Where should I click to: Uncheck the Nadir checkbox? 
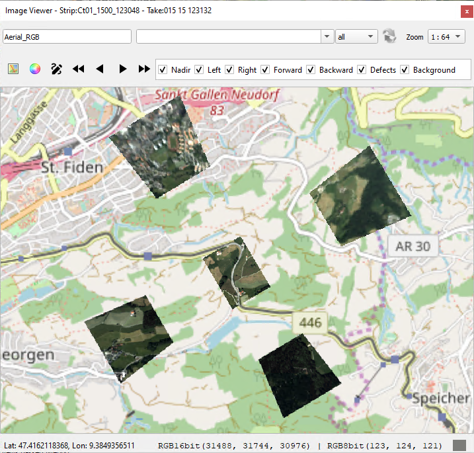click(x=162, y=69)
